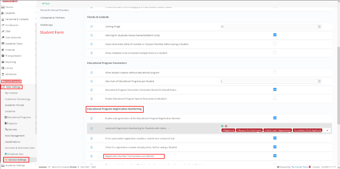Click info icon beside Enable auto-generation setting
The image size is (340, 169).
pos(92,118)
